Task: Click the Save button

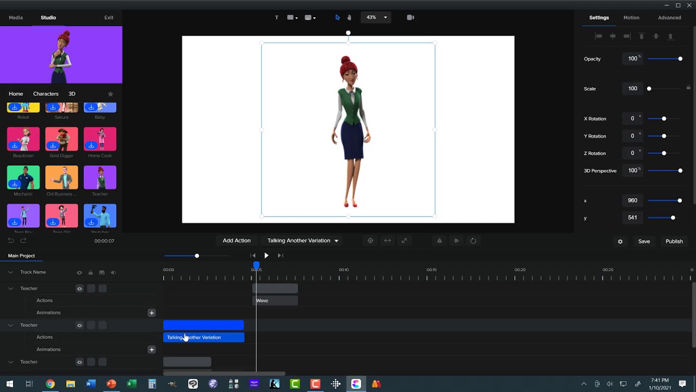Action: [644, 241]
